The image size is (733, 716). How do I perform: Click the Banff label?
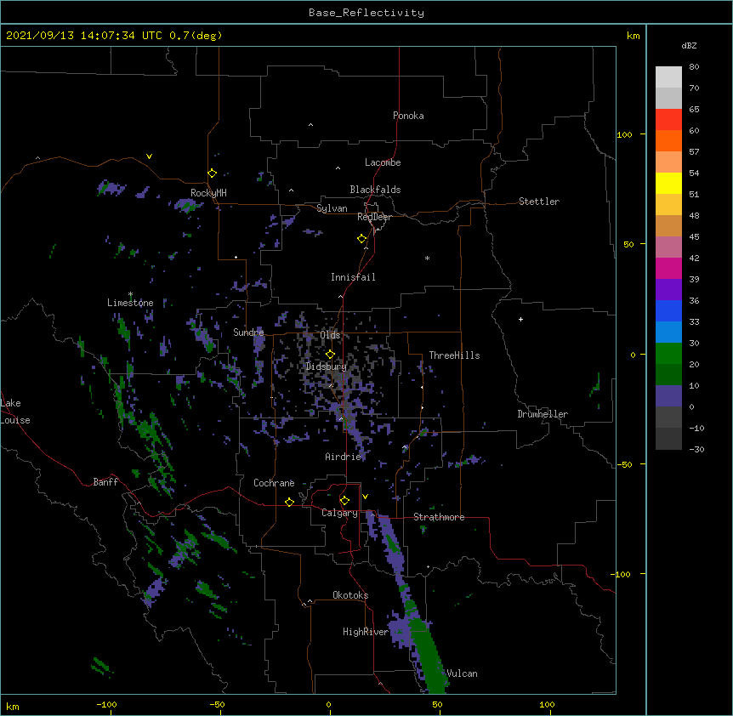coord(105,482)
